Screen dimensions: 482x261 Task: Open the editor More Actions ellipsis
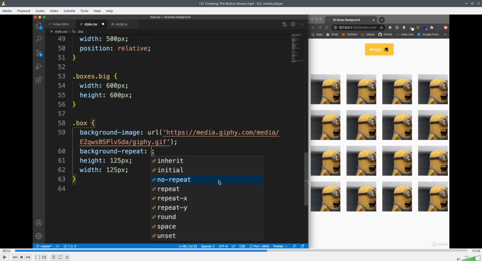click(x=301, y=24)
